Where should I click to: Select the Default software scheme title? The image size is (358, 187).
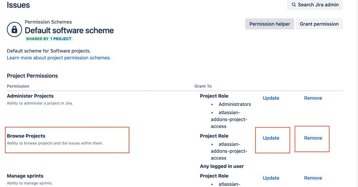click(x=69, y=31)
